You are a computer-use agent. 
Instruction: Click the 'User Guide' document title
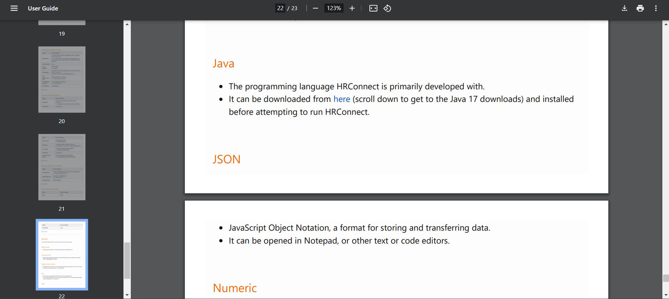point(43,8)
